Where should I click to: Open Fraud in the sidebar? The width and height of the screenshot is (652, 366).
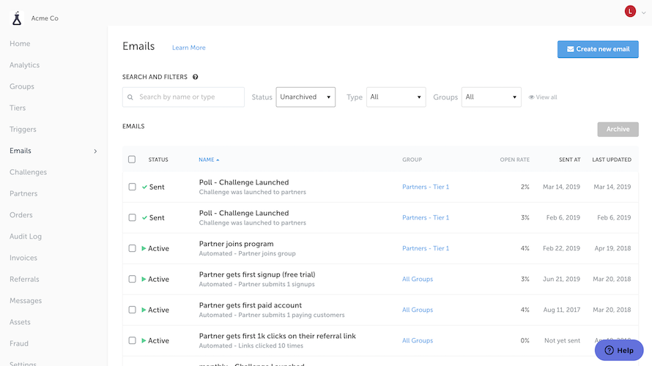19,343
